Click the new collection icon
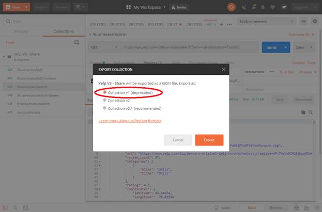Viewport: 322px width, 212px height. click(76, 42)
